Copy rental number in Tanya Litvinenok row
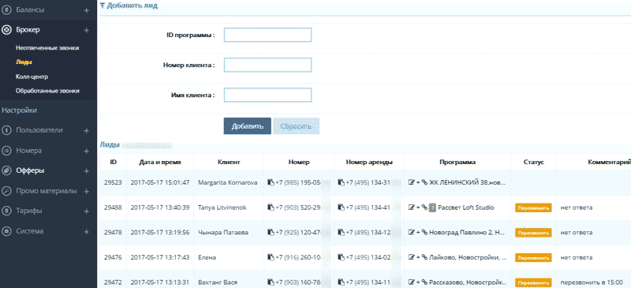 pos(342,208)
